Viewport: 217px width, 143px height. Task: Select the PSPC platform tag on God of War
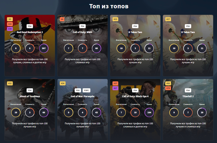(x=86, y=90)
